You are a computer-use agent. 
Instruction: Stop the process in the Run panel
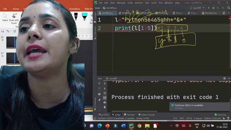[x=99, y=88]
